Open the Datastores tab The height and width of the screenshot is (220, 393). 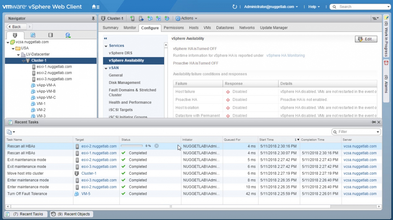[x=225, y=28]
